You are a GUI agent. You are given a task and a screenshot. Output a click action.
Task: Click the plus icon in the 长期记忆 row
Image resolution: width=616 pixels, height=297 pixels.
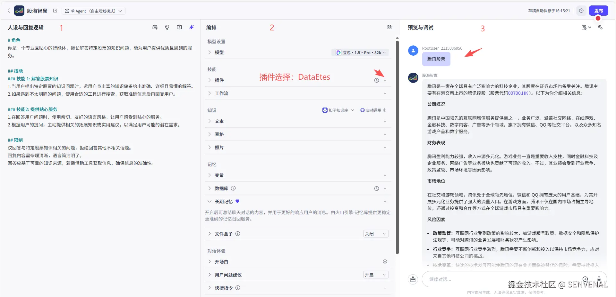[385, 202]
